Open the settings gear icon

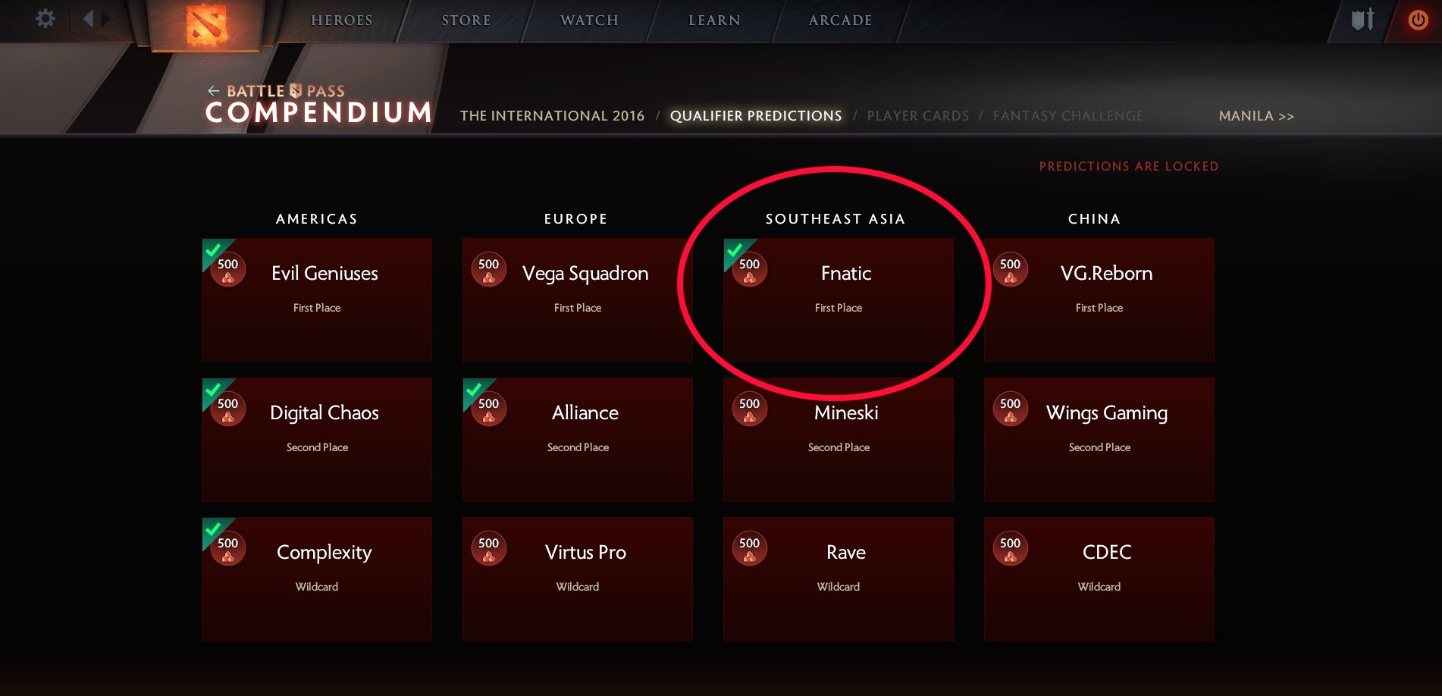pos(45,18)
